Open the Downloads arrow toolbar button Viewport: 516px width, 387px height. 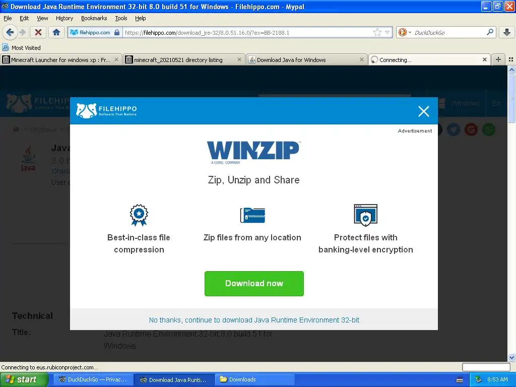click(x=507, y=32)
